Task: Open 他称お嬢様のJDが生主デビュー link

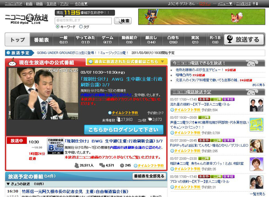Action: pyautogui.click(x=199, y=70)
